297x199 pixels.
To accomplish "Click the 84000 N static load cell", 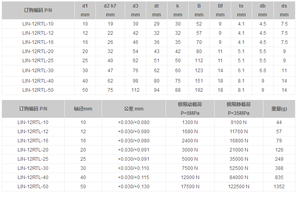I will (x=239, y=177).
